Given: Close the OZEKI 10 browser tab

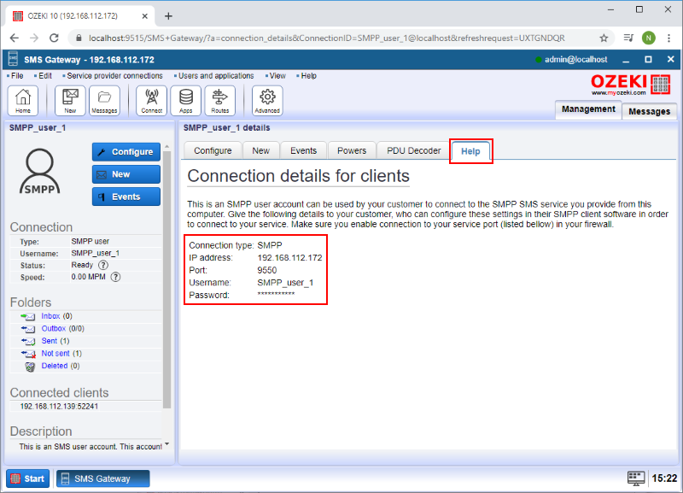Looking at the screenshot, I should 145,16.
